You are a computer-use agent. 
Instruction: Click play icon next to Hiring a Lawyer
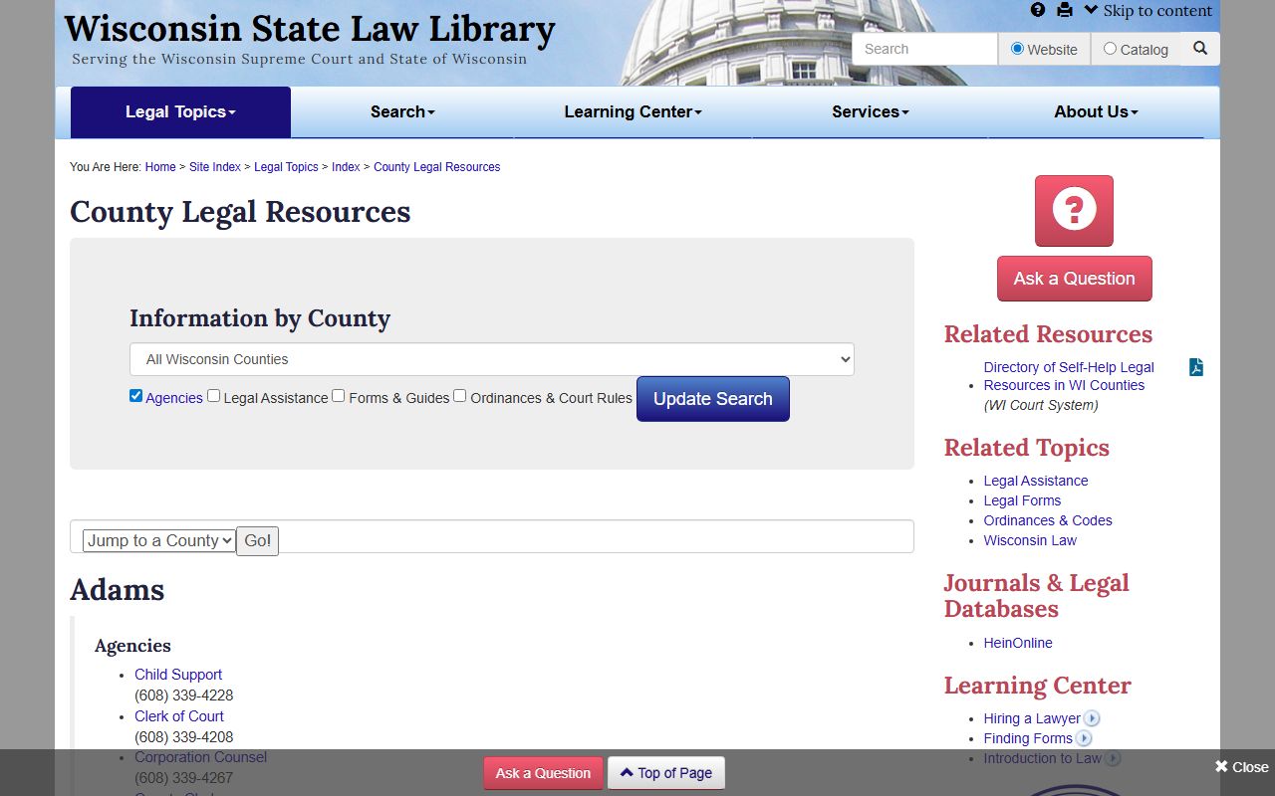(1092, 718)
